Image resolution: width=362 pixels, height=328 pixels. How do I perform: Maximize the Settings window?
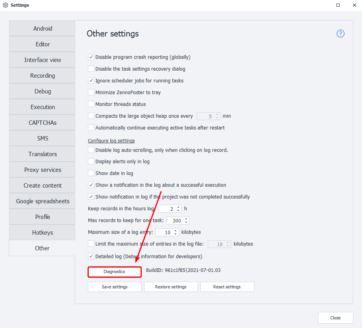tap(338, 5)
